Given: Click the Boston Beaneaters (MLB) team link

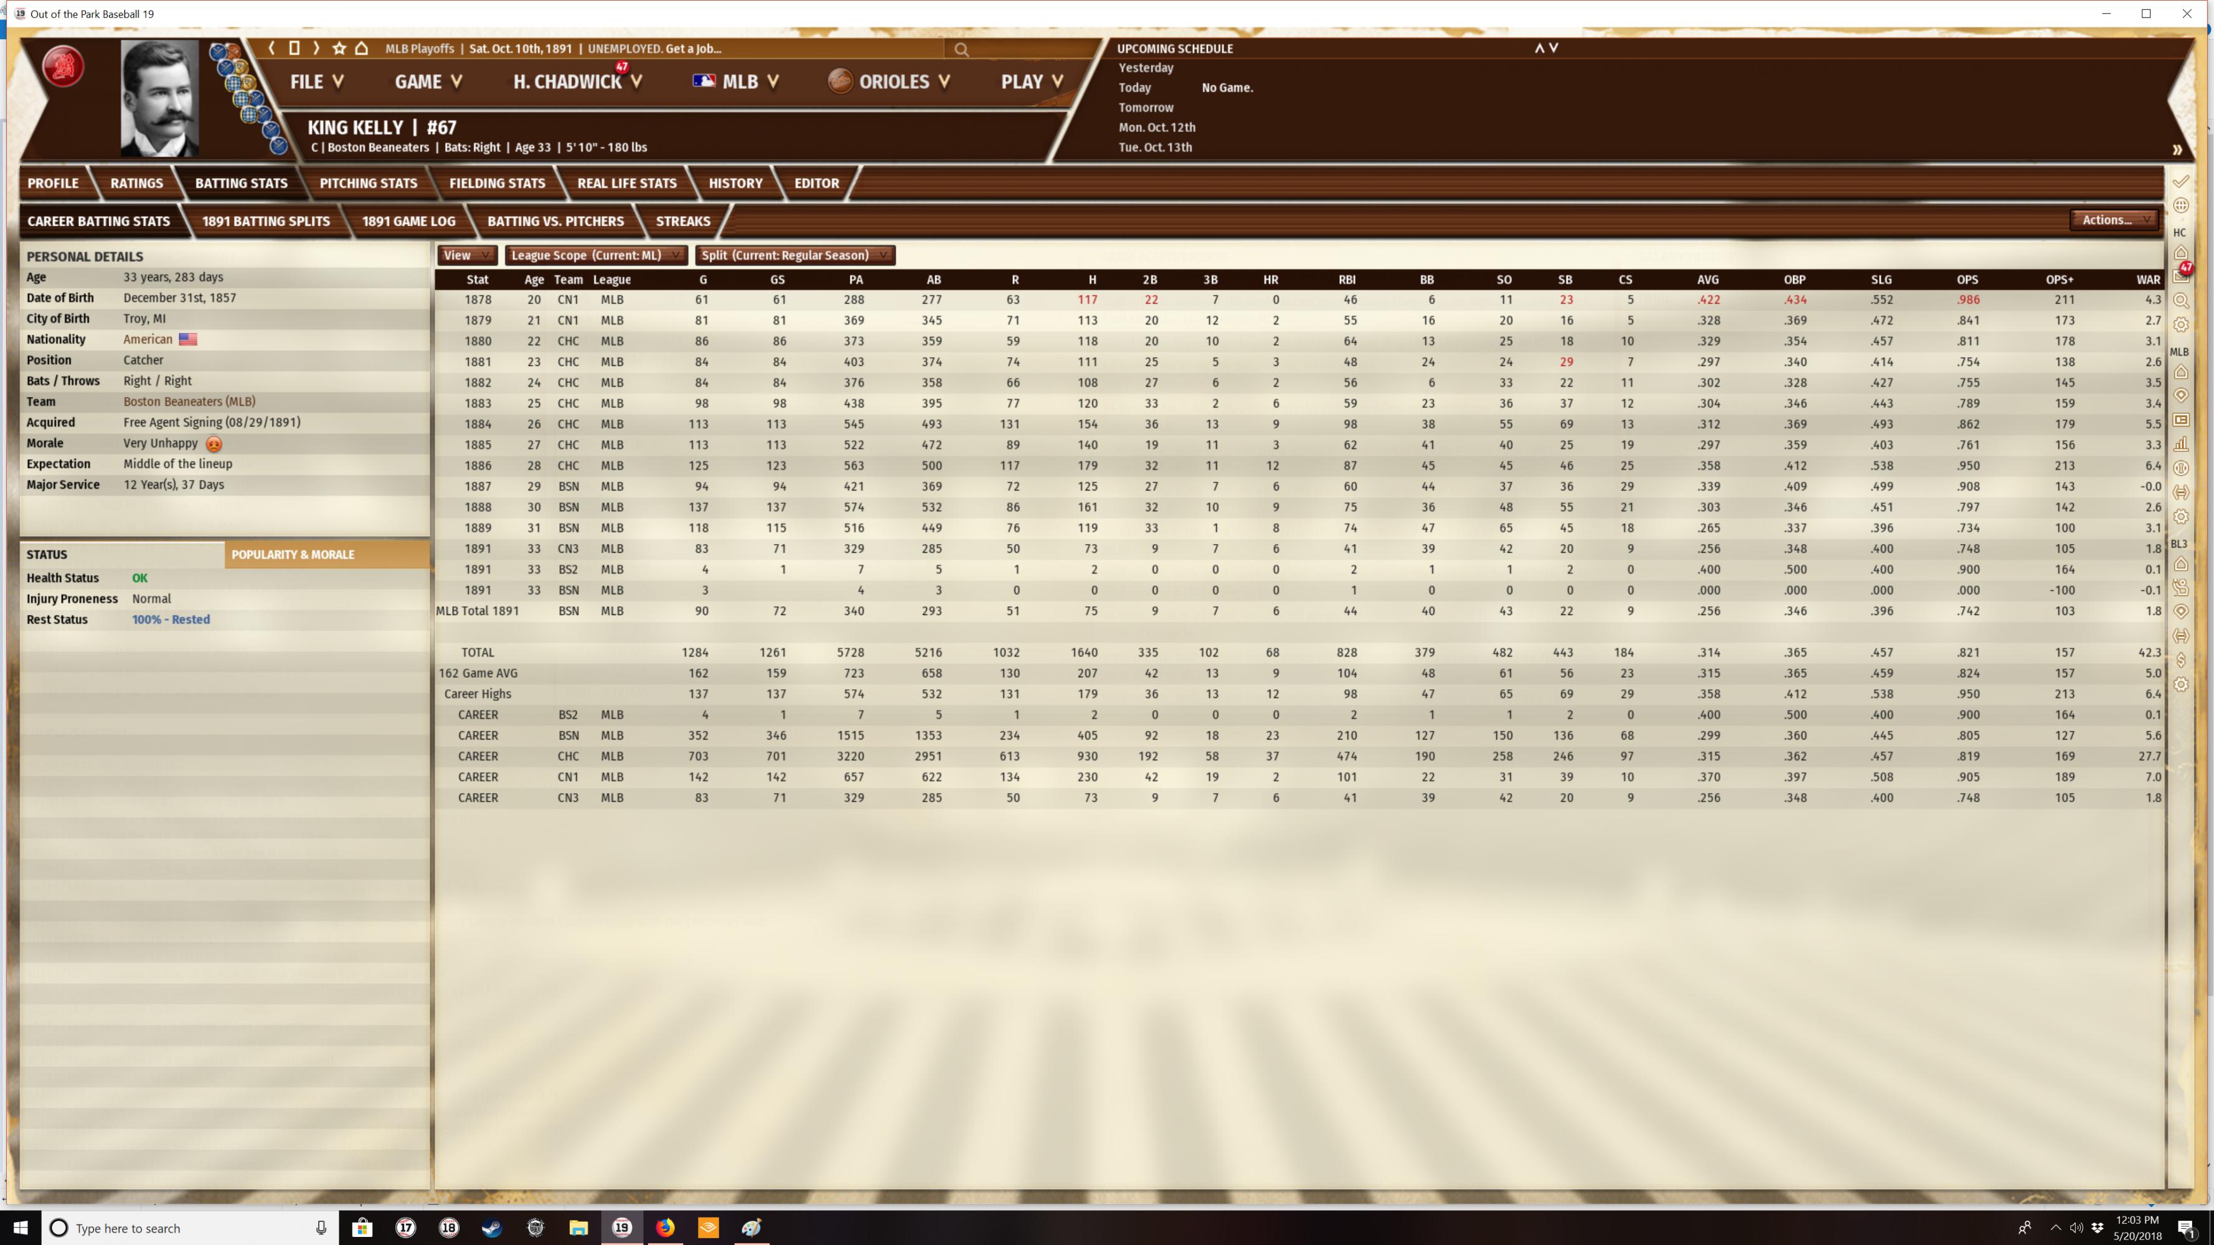Looking at the screenshot, I should (x=189, y=402).
